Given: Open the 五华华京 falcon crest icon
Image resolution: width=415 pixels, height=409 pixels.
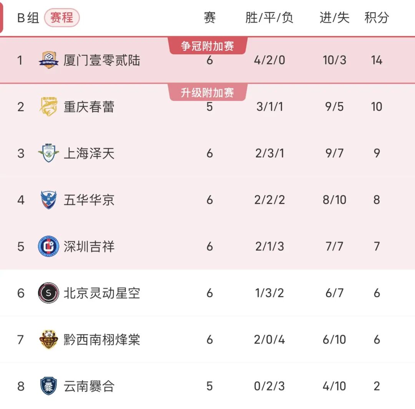Looking at the screenshot, I should (x=48, y=200).
